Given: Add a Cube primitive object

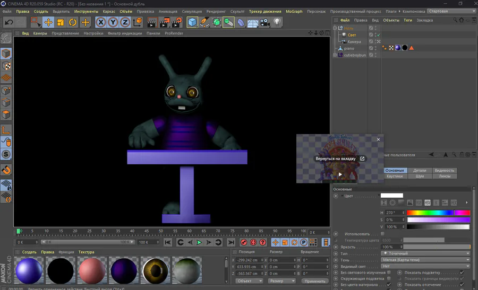Looking at the screenshot, I should coord(192,22).
